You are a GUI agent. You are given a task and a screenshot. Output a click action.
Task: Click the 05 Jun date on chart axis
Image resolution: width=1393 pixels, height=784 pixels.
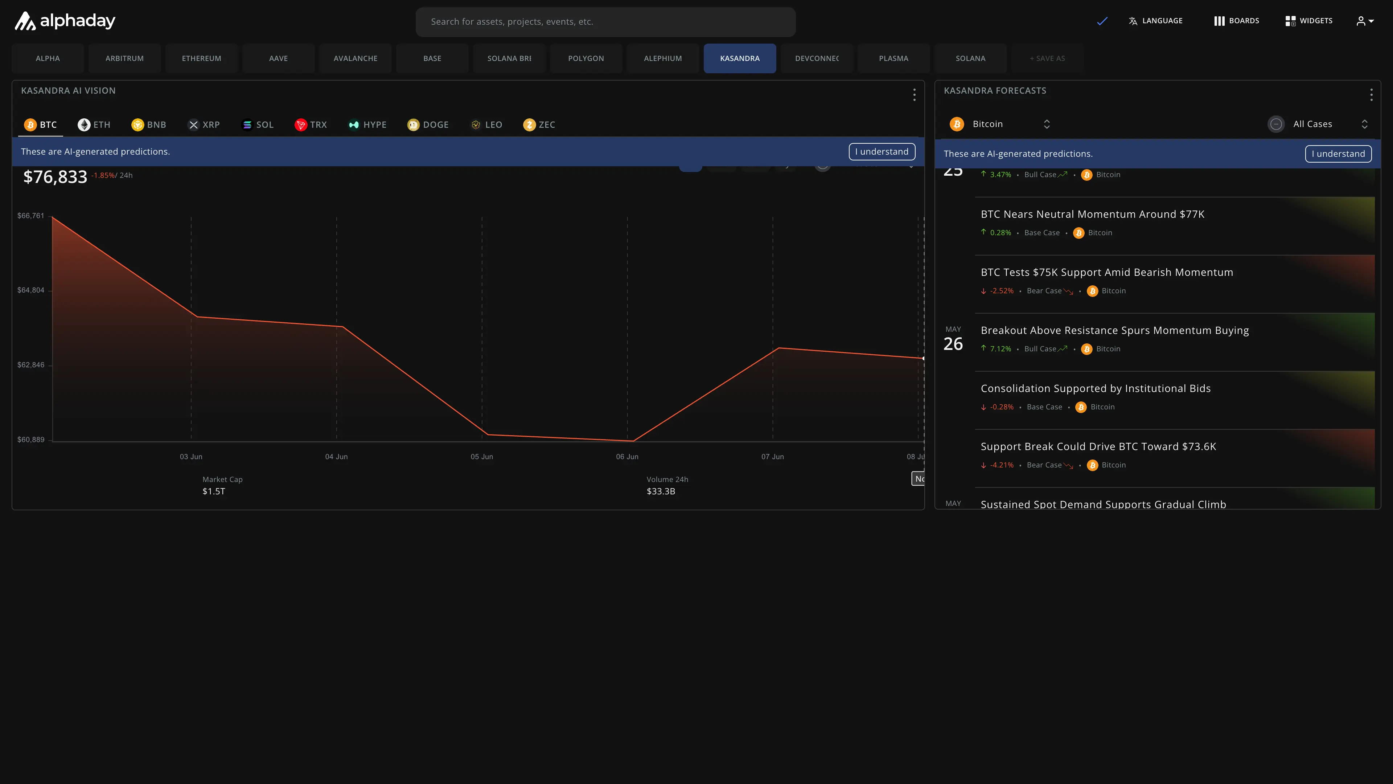click(482, 457)
